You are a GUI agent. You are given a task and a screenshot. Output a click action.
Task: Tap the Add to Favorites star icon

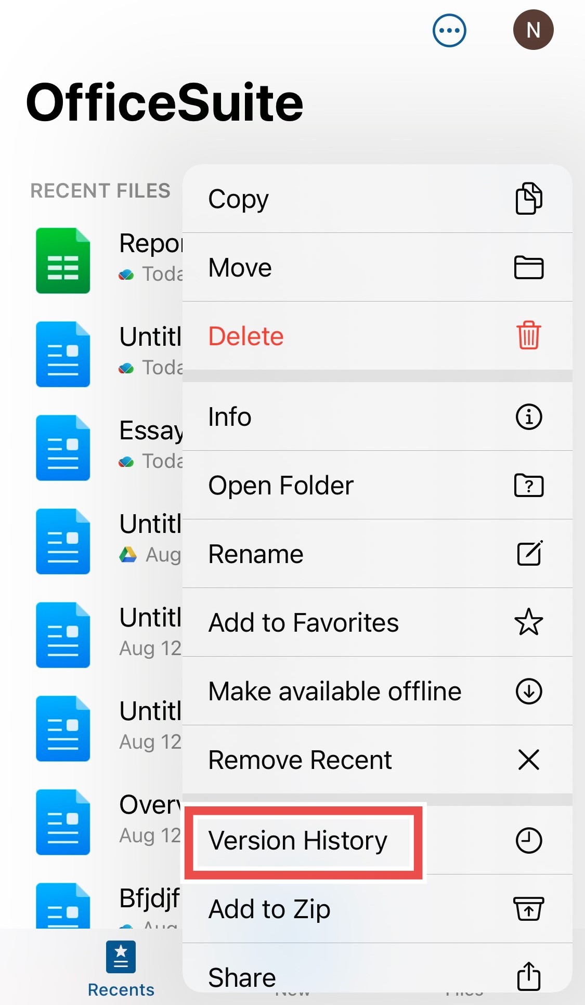(x=529, y=622)
